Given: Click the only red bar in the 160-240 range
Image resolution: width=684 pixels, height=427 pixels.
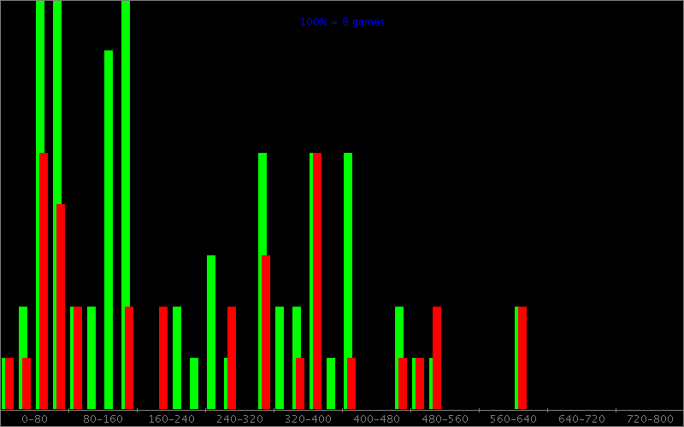Looking at the screenshot, I should click(x=163, y=358).
